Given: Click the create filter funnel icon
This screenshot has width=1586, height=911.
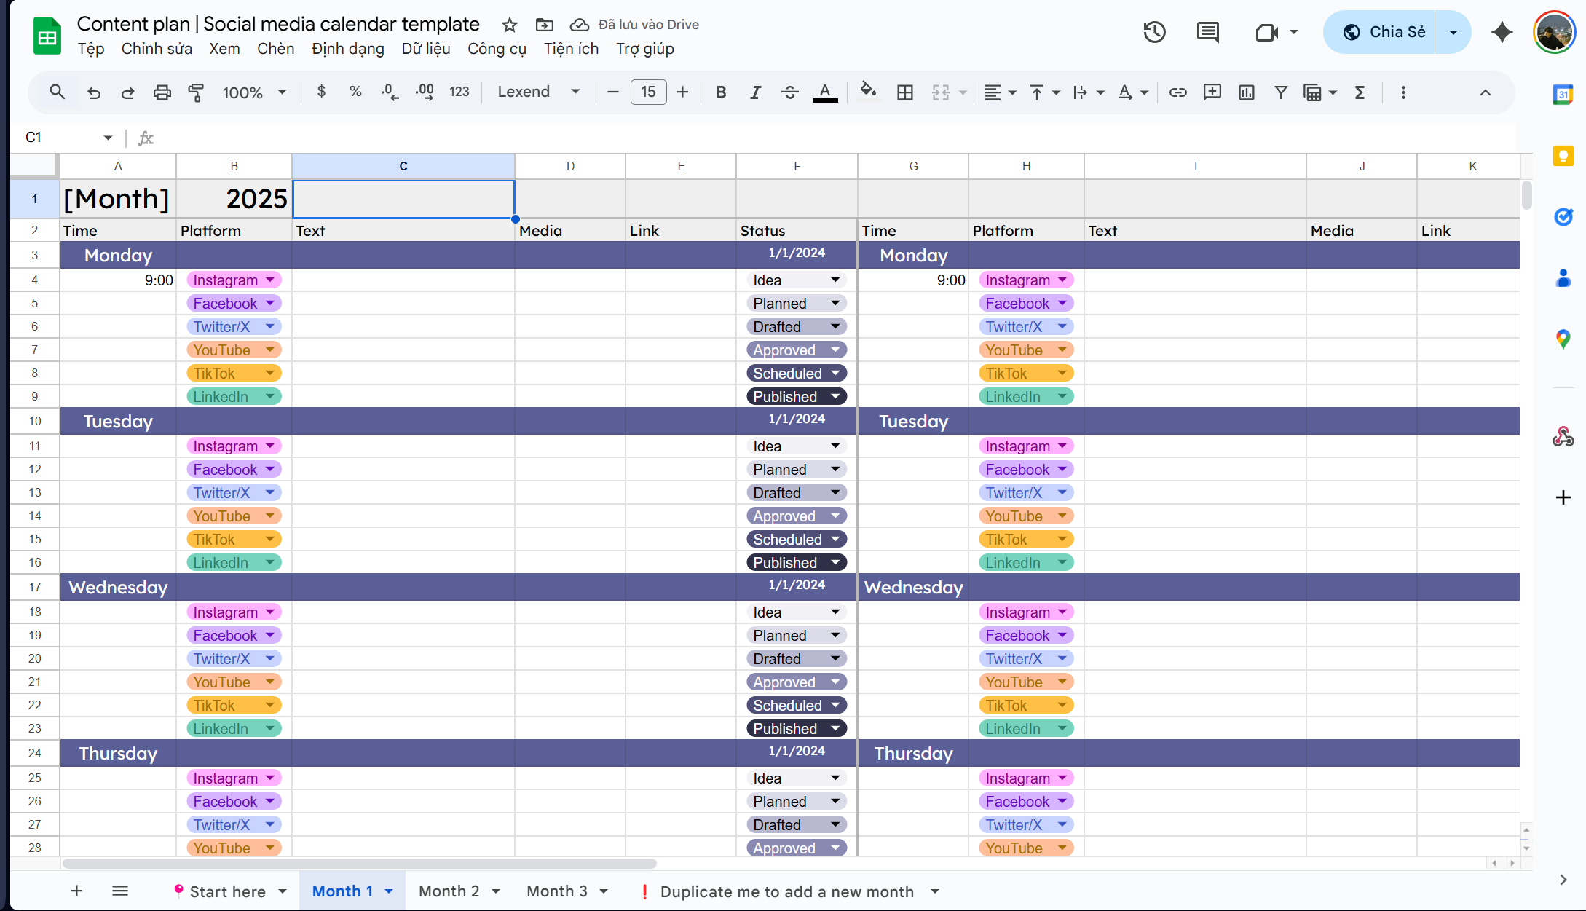Looking at the screenshot, I should click(x=1280, y=92).
